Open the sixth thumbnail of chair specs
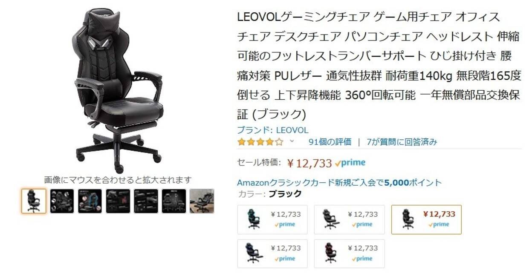This screenshot has height=273, width=532. [173, 201]
